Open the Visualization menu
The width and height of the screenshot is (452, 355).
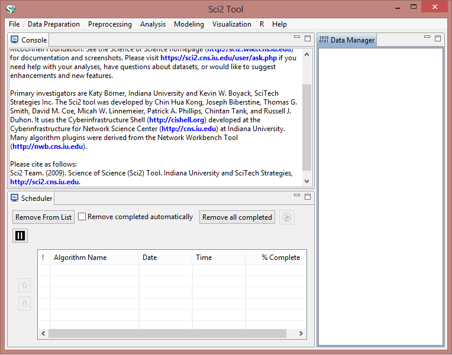coord(232,24)
